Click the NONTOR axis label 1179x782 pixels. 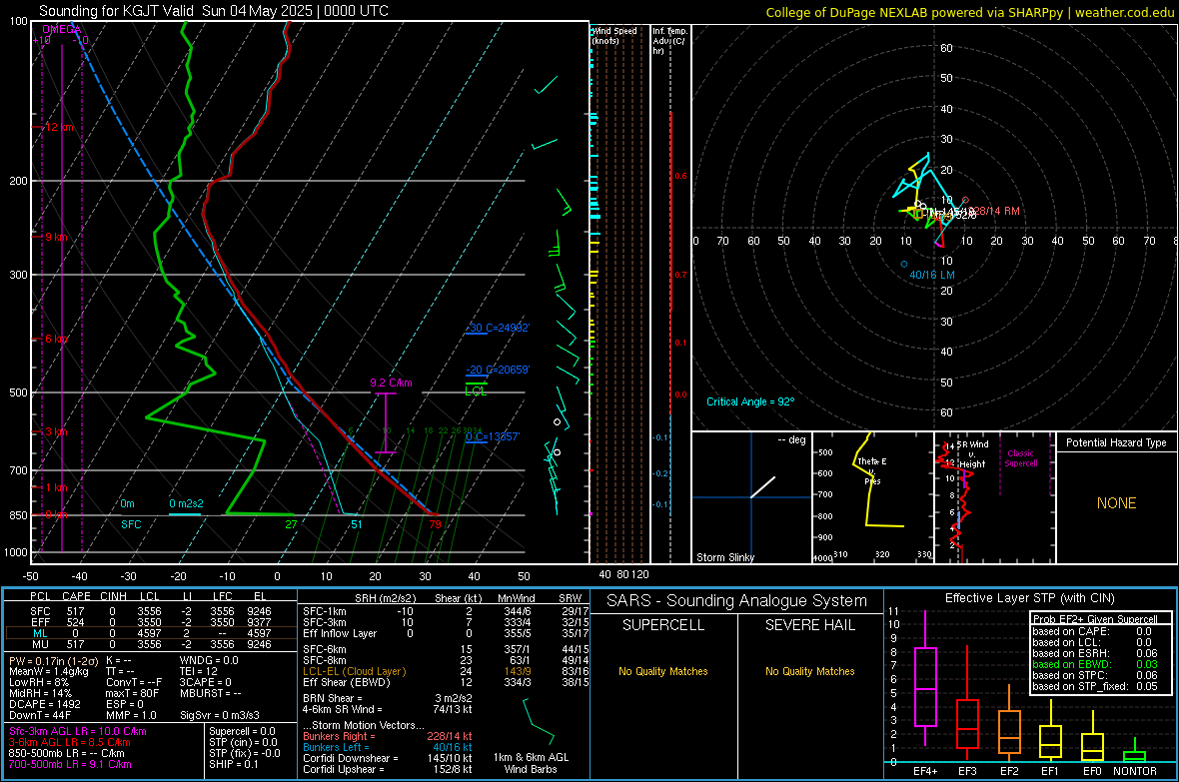1135,771
